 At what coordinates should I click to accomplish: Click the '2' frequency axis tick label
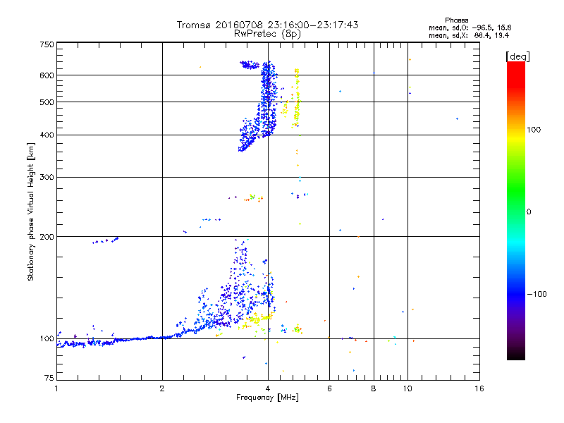point(162,388)
